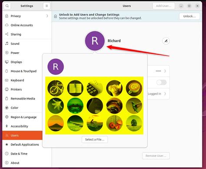Click the edit pencil next to Richard
This screenshot has width=206, height=169.
tap(166, 41)
